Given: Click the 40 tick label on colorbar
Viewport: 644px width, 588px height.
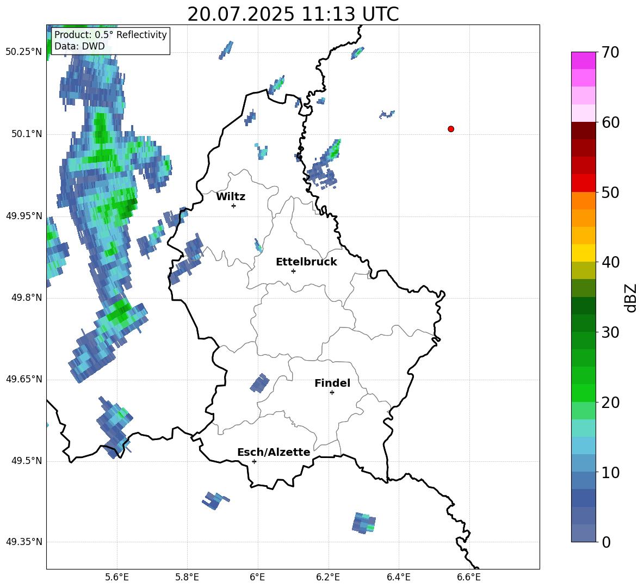Looking at the screenshot, I should pyautogui.click(x=610, y=262).
